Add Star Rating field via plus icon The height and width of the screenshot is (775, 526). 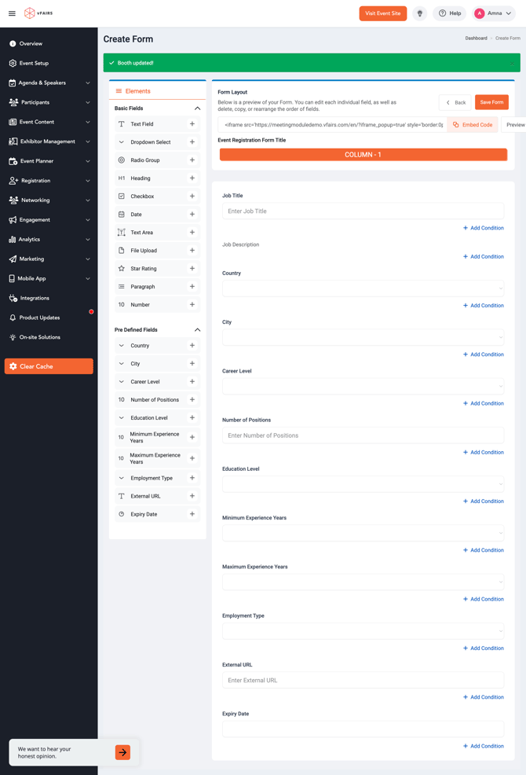click(x=192, y=269)
